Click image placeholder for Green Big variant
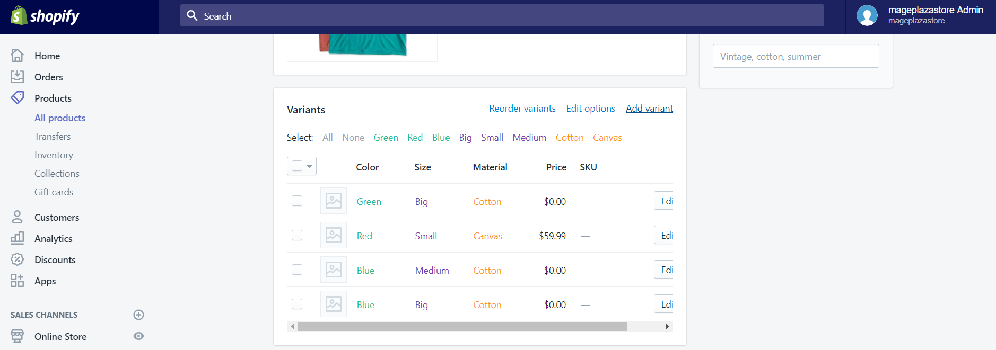Viewport: 996px width, 350px height. pyautogui.click(x=334, y=201)
